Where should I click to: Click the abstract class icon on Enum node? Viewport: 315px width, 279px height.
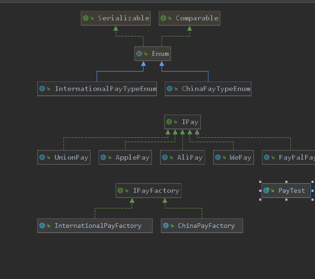pos(139,54)
